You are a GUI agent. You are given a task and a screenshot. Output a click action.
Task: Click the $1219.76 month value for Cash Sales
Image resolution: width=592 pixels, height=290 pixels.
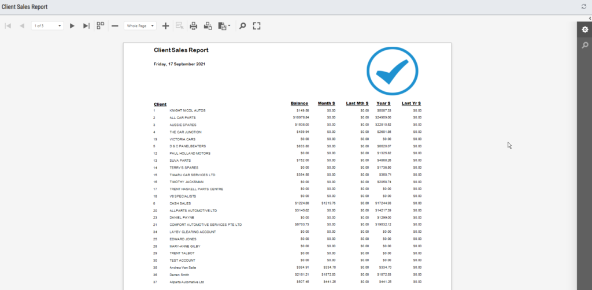pos(328,203)
